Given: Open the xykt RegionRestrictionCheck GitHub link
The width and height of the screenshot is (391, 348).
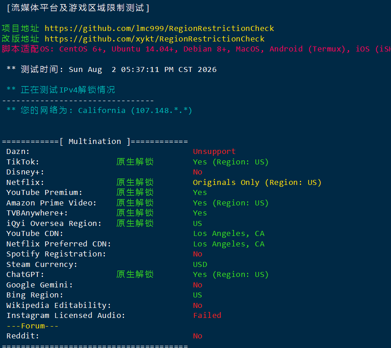Looking at the screenshot, I should [155, 39].
